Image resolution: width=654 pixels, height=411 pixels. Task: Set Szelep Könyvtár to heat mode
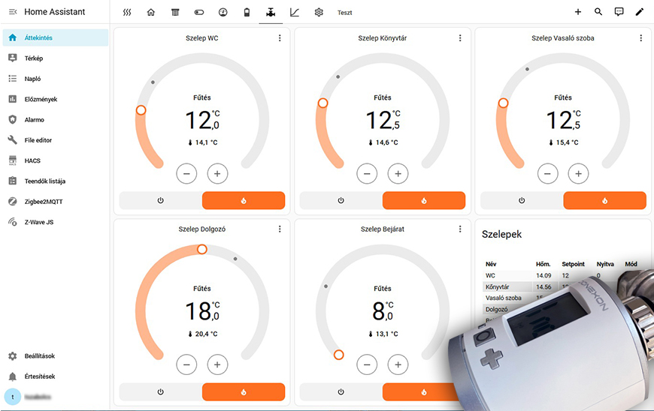(x=424, y=200)
